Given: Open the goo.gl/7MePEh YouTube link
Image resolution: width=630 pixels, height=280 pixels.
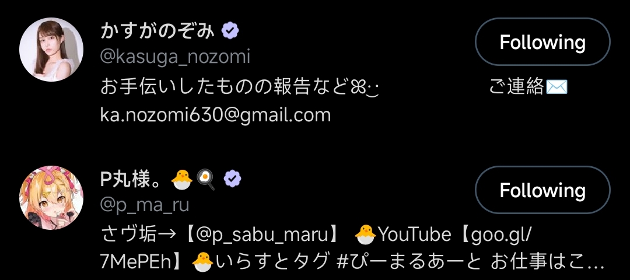Looking at the screenshot, I should tap(316, 249).
